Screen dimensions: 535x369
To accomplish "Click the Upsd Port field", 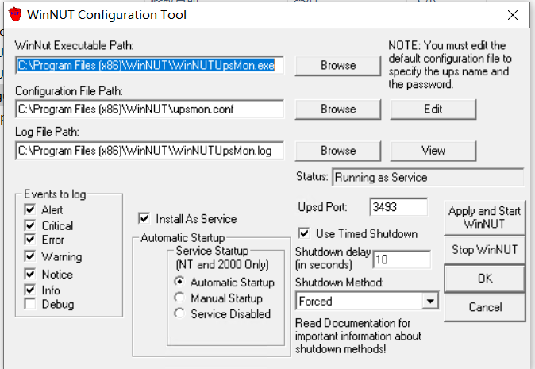I will [398, 207].
